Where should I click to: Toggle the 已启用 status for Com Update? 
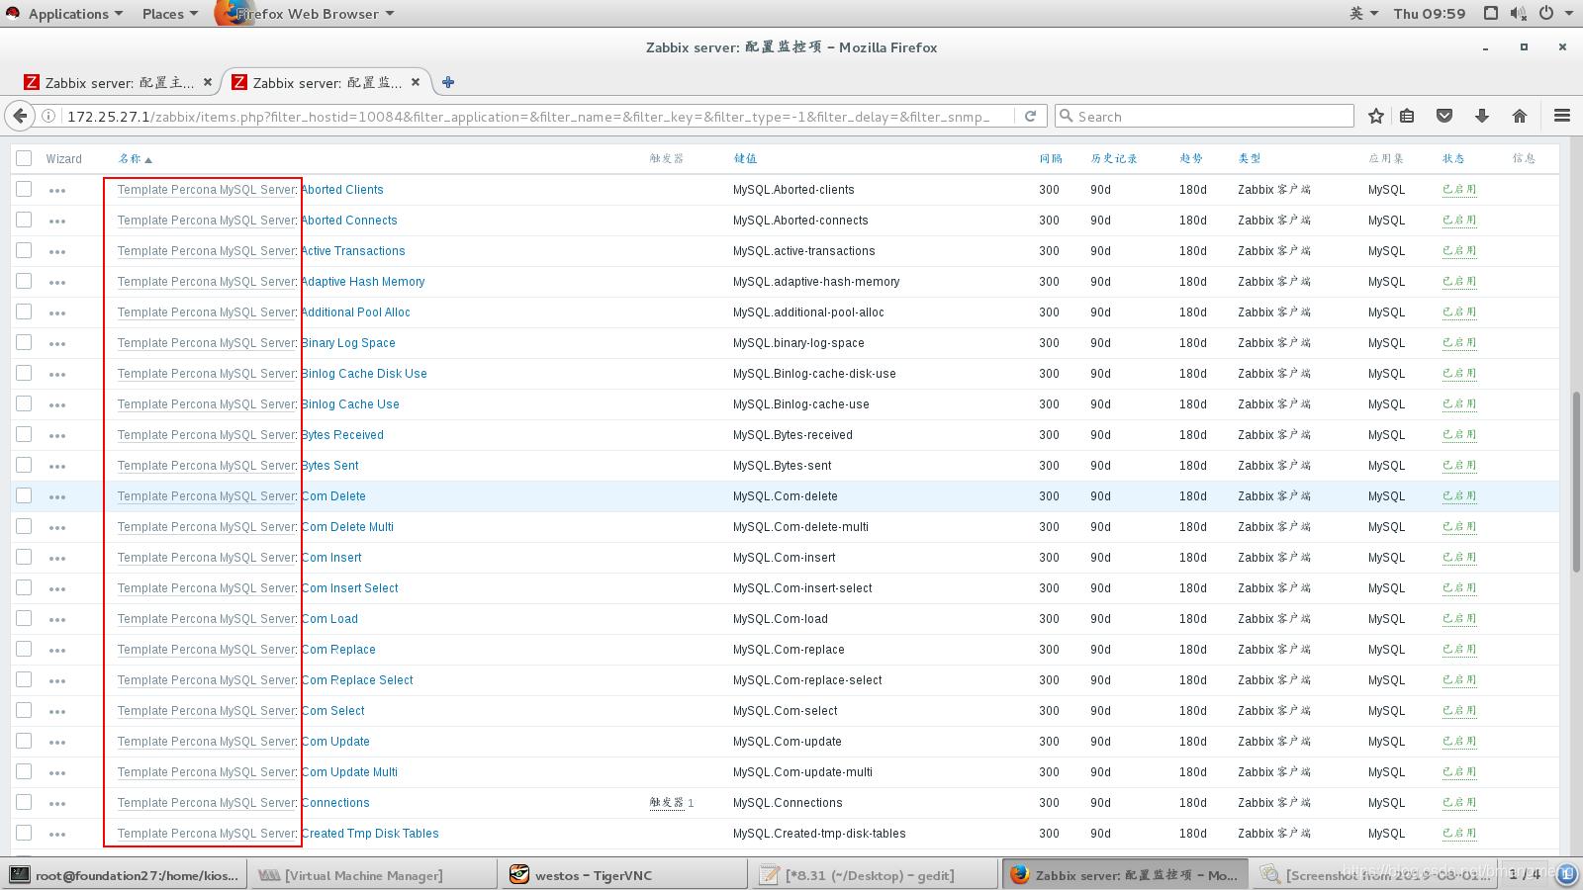pyautogui.click(x=1458, y=742)
